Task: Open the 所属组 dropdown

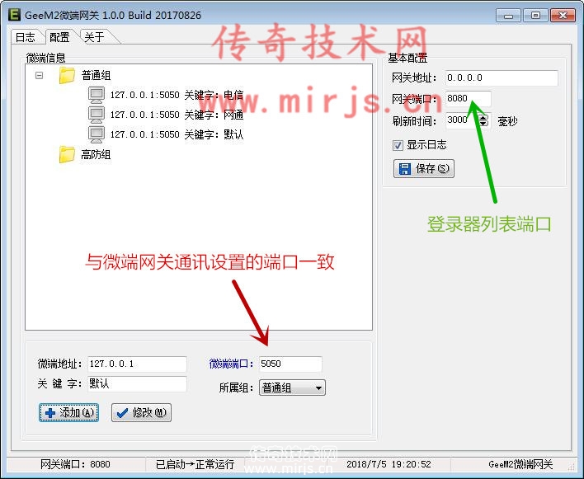Action: [x=292, y=387]
